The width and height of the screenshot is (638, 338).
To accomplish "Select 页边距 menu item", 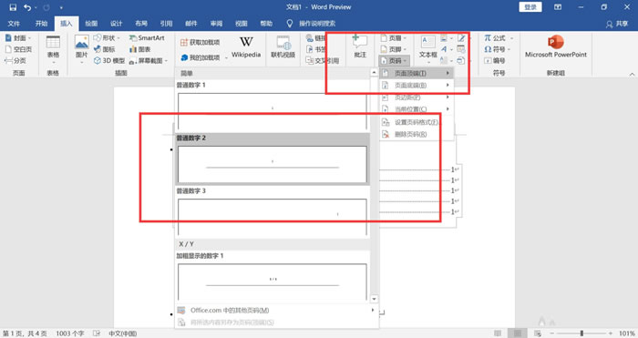I will pos(417,97).
